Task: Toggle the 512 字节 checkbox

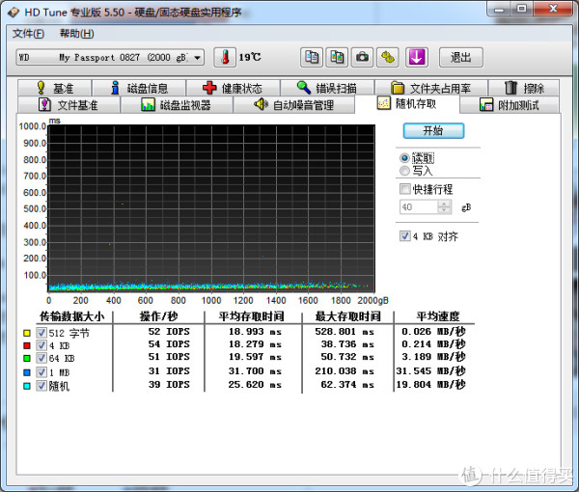Action: [x=41, y=333]
